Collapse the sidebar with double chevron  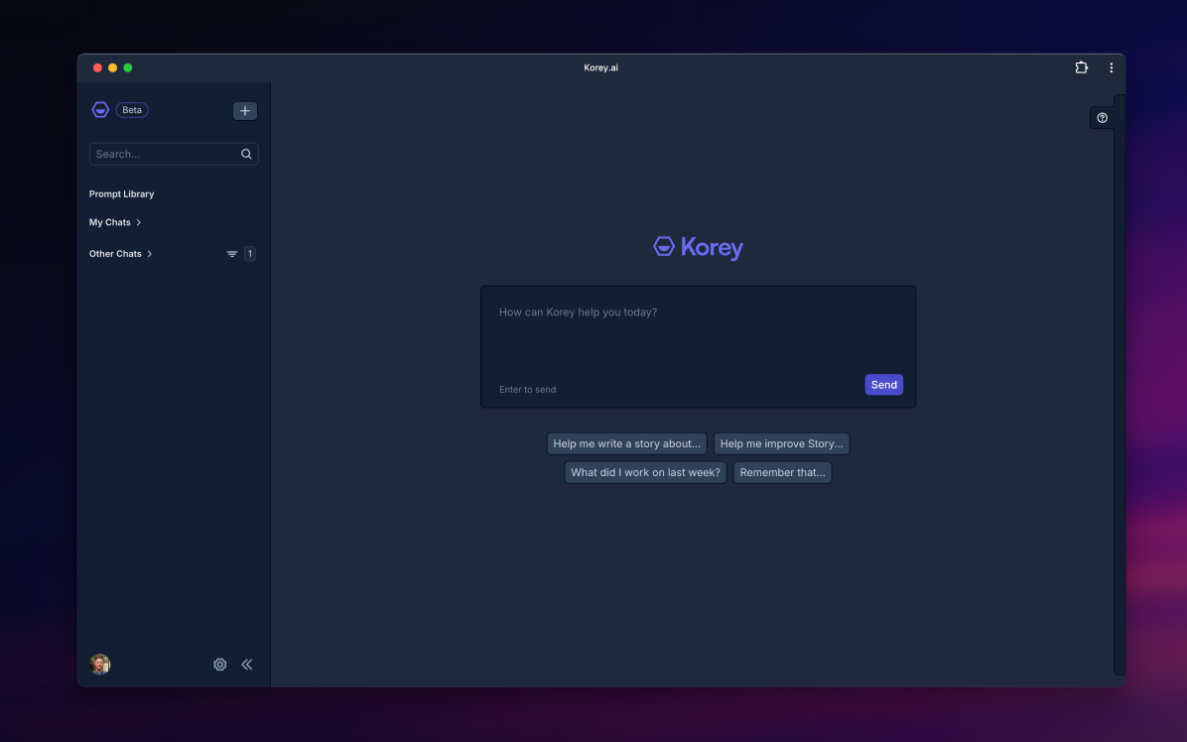coord(247,664)
